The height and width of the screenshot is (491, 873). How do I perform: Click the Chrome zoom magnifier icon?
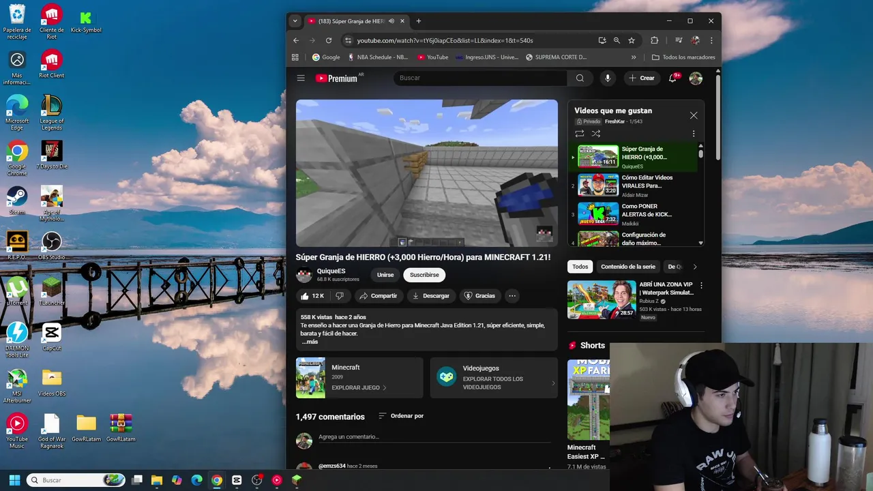(617, 40)
